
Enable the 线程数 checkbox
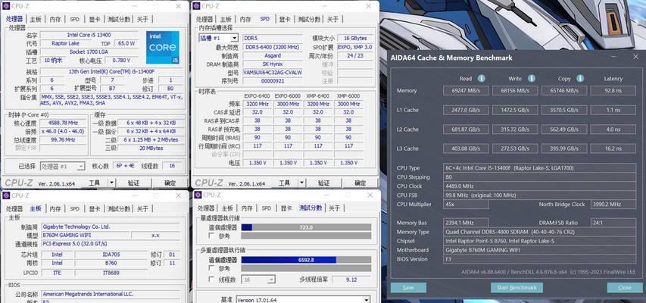coord(211,279)
